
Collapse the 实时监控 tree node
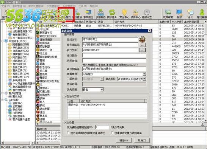[2, 100]
